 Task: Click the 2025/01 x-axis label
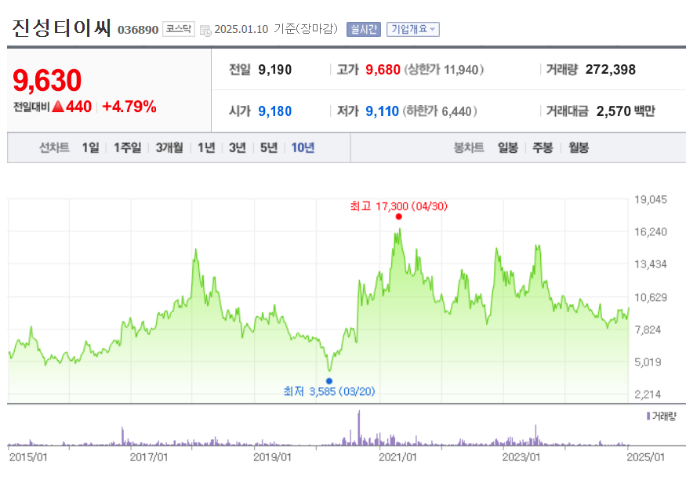click(x=645, y=457)
